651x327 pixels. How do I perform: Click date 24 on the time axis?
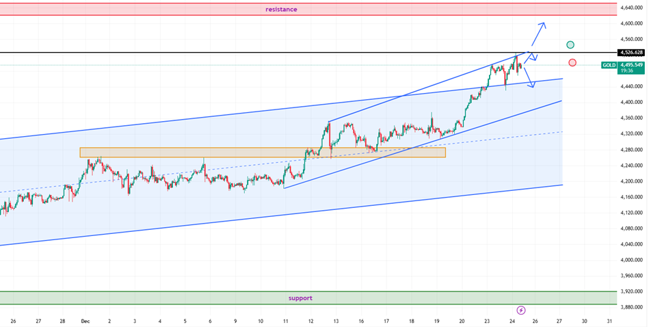click(x=512, y=320)
